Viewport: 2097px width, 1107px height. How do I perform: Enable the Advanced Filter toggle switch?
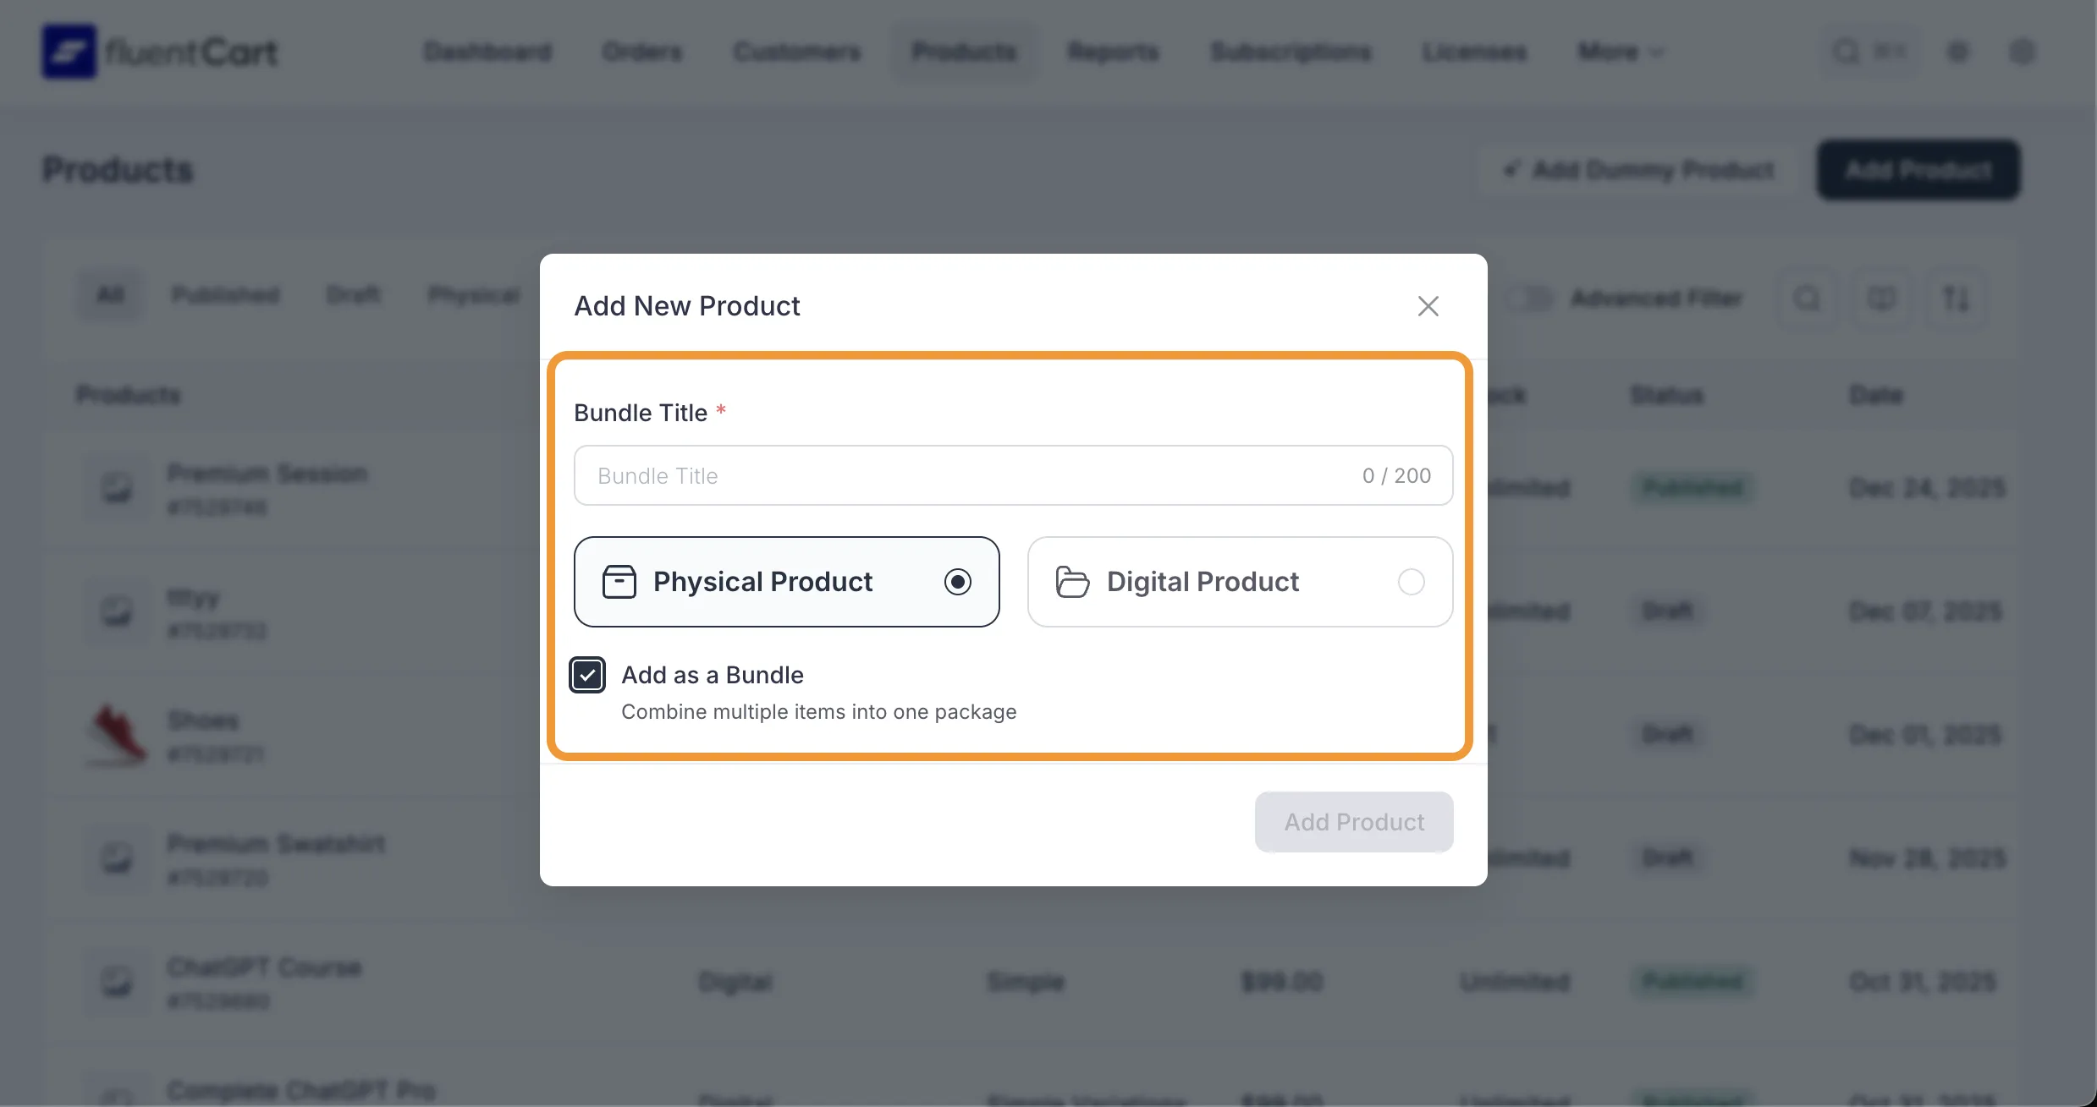point(1528,298)
